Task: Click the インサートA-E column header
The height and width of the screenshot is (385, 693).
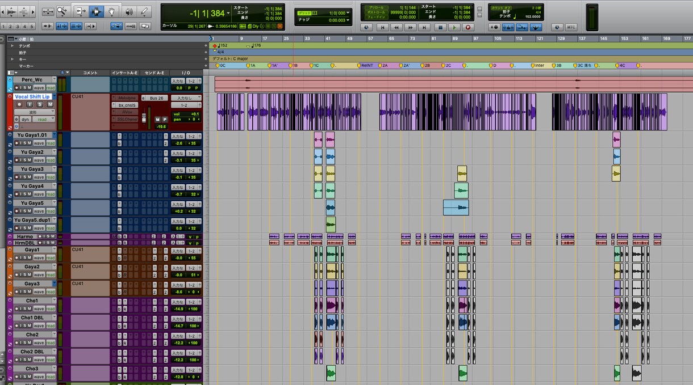Action: 124,73
